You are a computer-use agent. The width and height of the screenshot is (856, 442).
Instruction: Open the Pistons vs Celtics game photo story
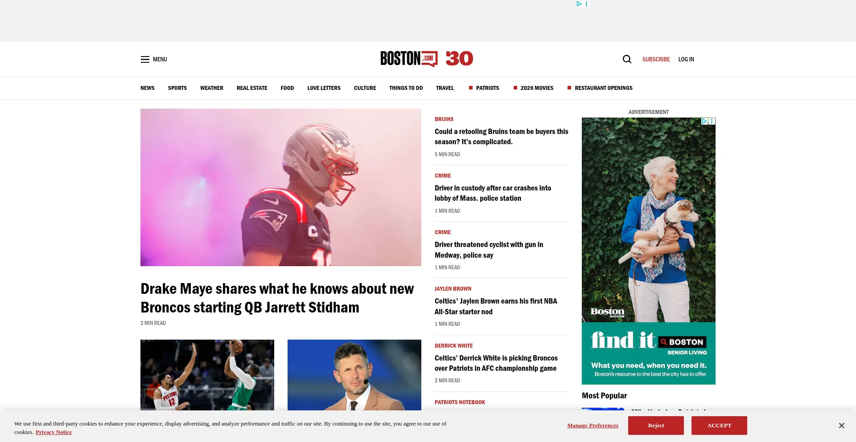[x=207, y=375]
